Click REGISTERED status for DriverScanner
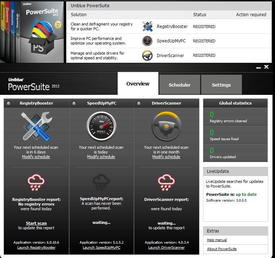275x258 pixels. [x=204, y=55]
